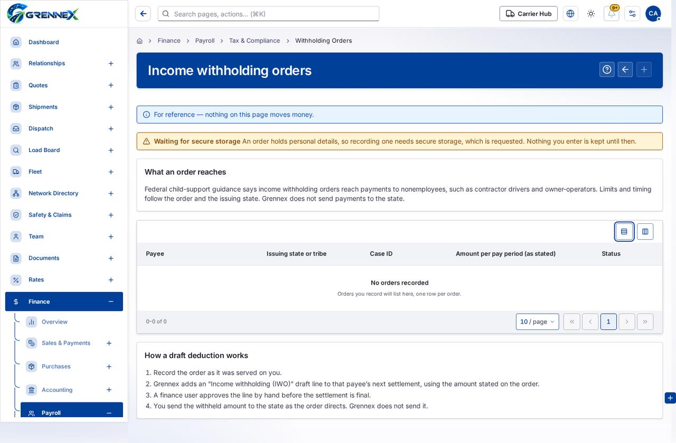This screenshot has height=443, width=676.
Task: Open the display settings sliders icon
Action: tap(632, 14)
